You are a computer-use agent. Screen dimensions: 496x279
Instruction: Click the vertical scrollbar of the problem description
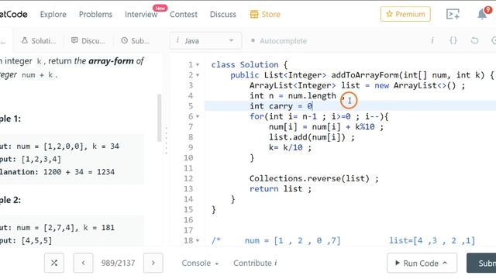click(159, 118)
